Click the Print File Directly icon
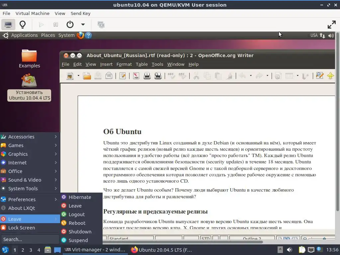The height and width of the screenshot is (255, 340). tap(147, 76)
